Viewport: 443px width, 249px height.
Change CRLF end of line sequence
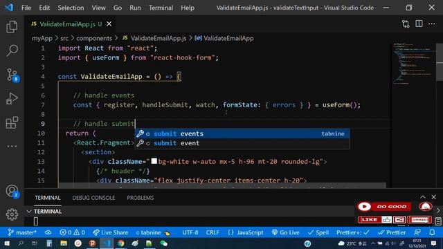tap(213, 232)
